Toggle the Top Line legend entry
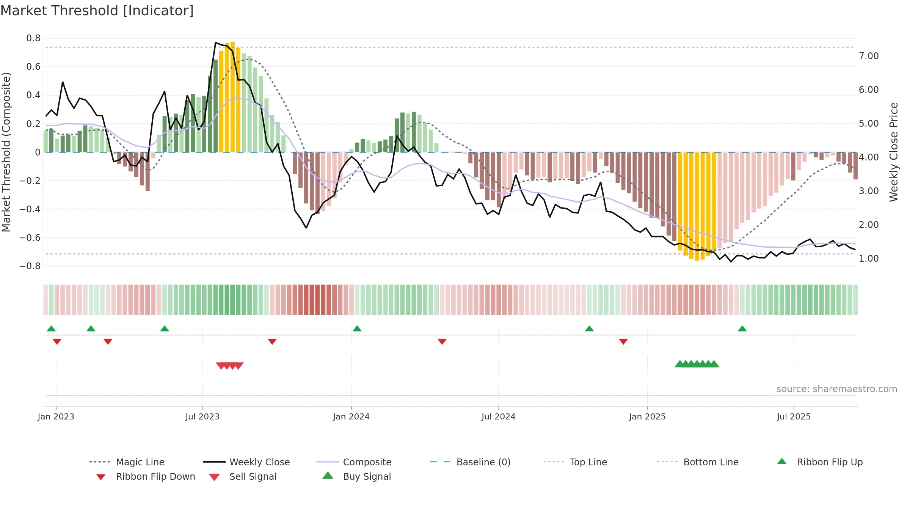The height and width of the screenshot is (512, 910). pyautogui.click(x=575, y=462)
